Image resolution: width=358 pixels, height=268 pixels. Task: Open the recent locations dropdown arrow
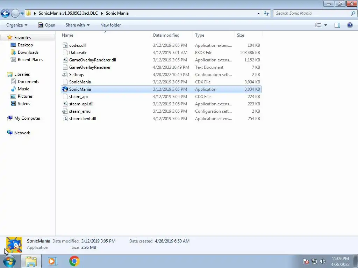pos(22,14)
